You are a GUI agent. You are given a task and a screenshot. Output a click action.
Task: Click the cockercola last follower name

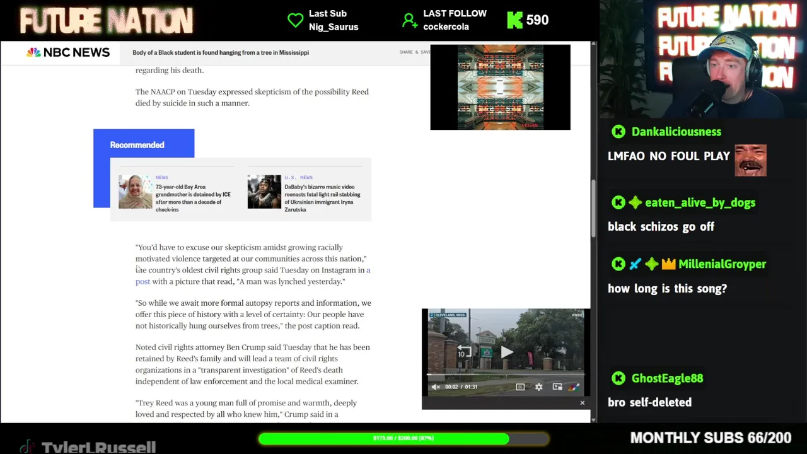pyautogui.click(x=446, y=27)
